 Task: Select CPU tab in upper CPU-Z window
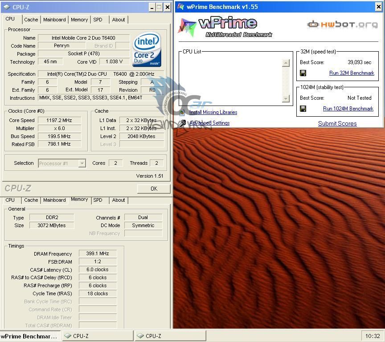tap(10, 19)
